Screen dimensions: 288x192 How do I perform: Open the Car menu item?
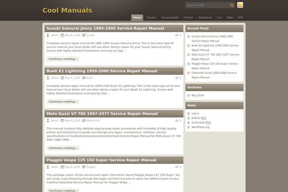click(x=219, y=17)
